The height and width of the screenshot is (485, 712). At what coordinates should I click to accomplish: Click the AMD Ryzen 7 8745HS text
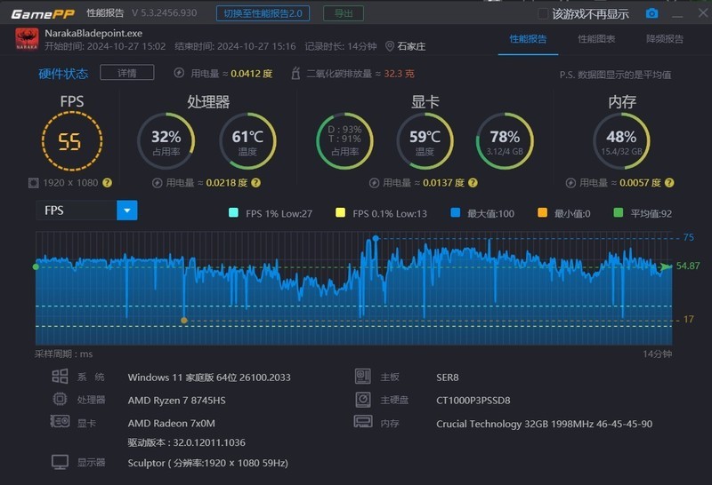coord(176,401)
